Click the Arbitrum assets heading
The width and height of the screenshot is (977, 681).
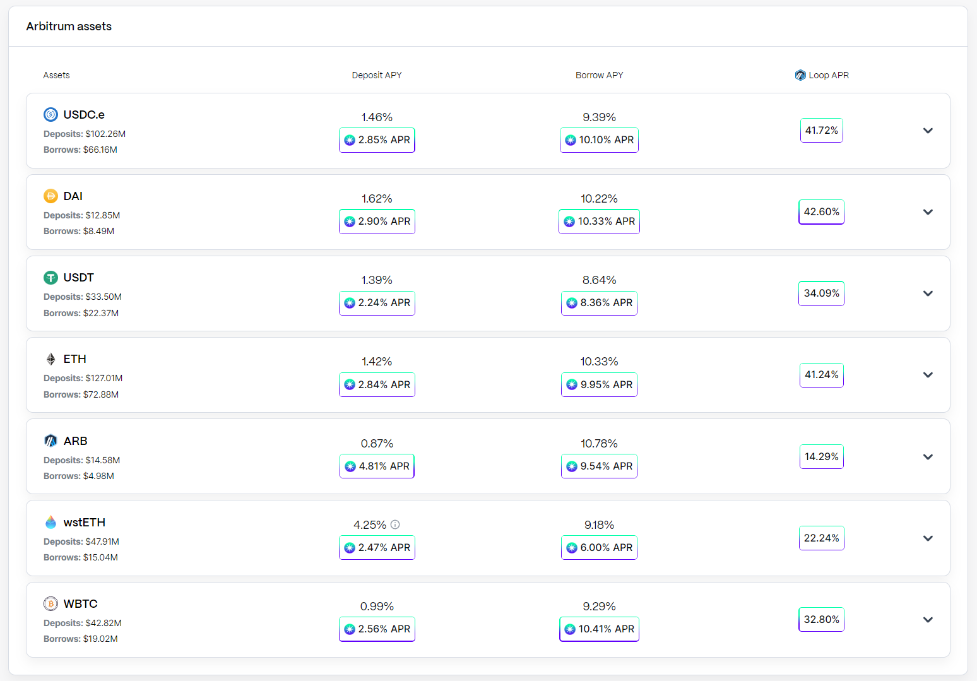point(69,27)
